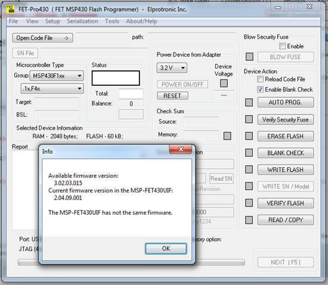
Task: Click status indicator next to AUTO PROG.
Action: click(249, 103)
